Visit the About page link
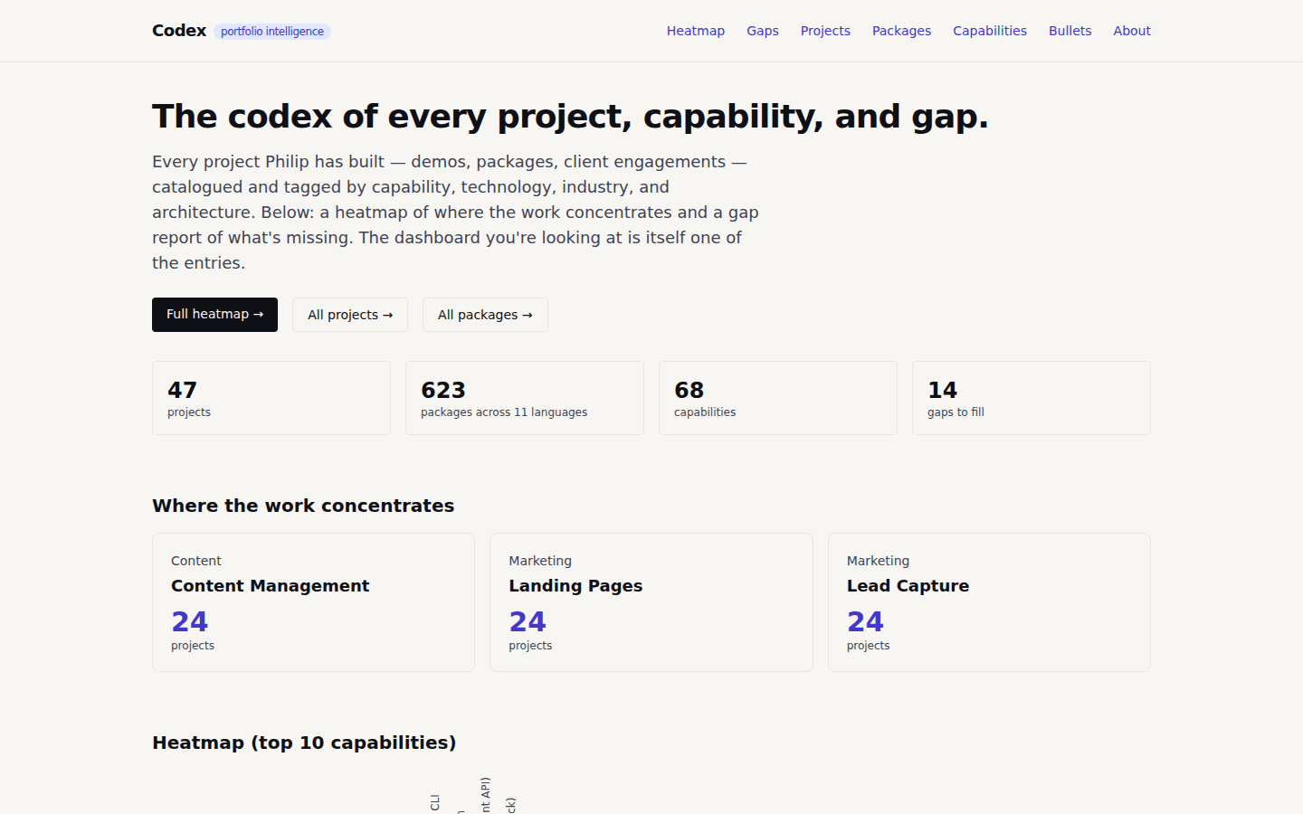The width and height of the screenshot is (1303, 814). click(1132, 31)
